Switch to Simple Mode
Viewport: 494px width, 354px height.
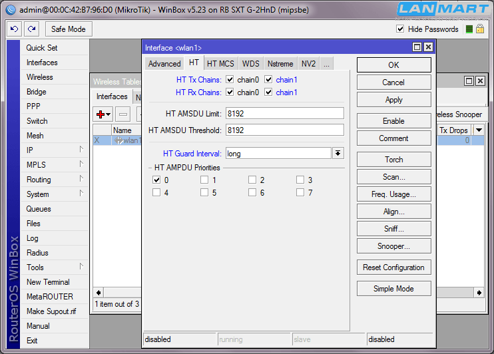pos(394,289)
